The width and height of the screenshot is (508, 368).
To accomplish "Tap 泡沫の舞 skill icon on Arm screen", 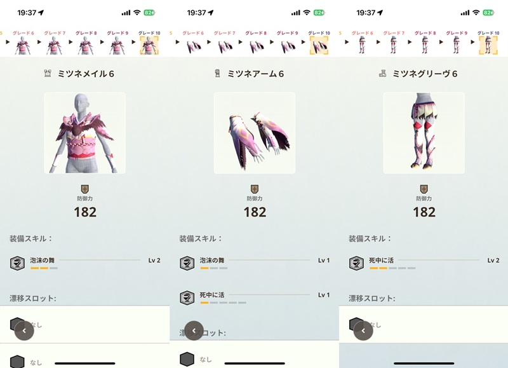I will pyautogui.click(x=187, y=263).
